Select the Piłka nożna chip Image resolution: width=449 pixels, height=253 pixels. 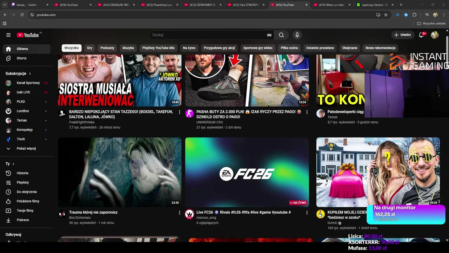tap(289, 48)
